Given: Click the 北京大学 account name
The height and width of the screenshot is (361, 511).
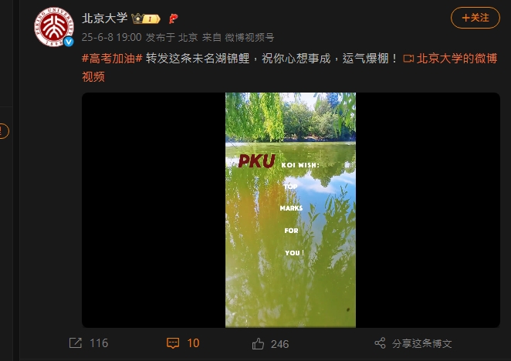Looking at the screenshot, I should point(105,19).
